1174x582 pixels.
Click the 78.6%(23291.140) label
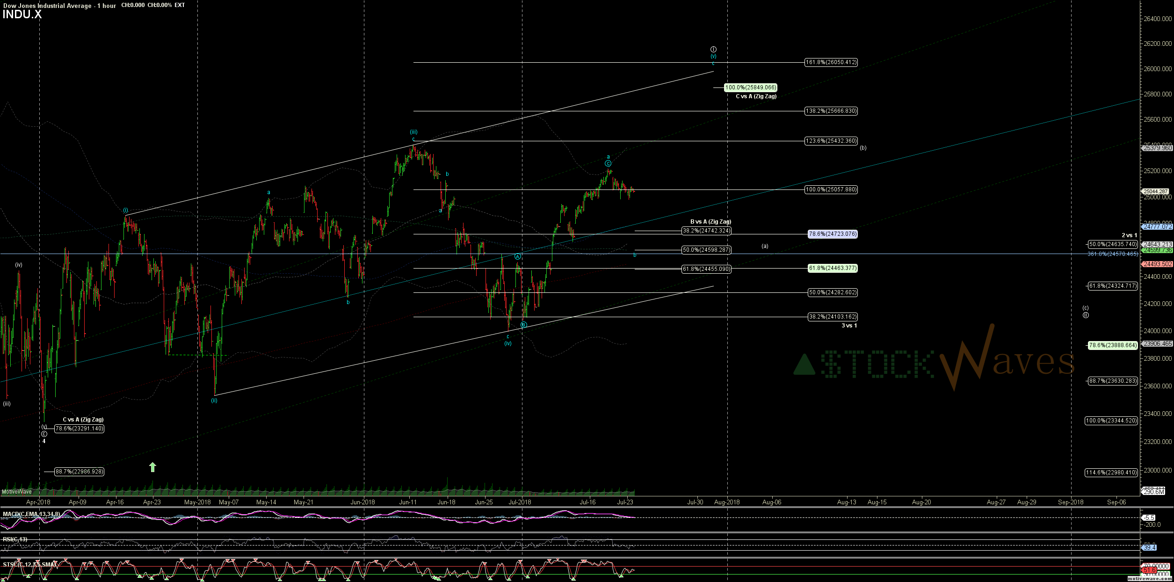(80, 429)
